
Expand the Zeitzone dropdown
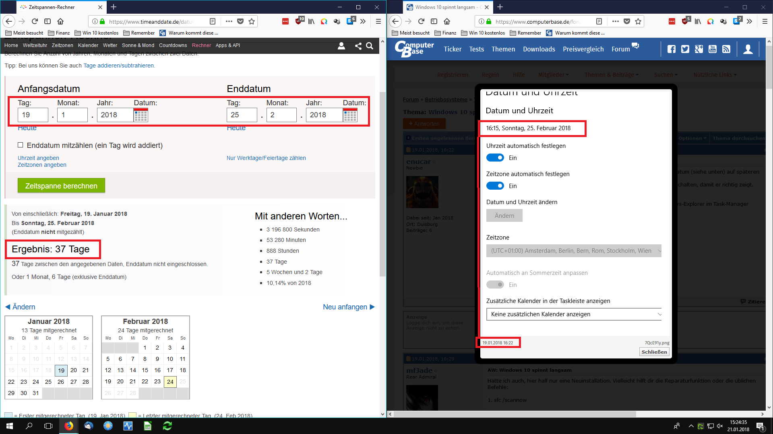(x=574, y=251)
